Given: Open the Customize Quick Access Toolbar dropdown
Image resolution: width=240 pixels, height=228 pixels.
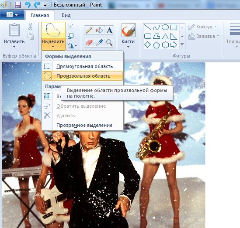Looking at the screenshot, I should pyautogui.click(x=45, y=5).
